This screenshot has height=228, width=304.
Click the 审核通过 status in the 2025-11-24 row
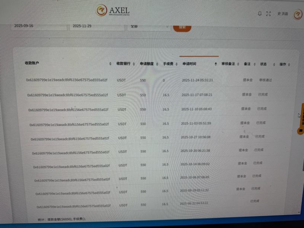[x=265, y=80]
